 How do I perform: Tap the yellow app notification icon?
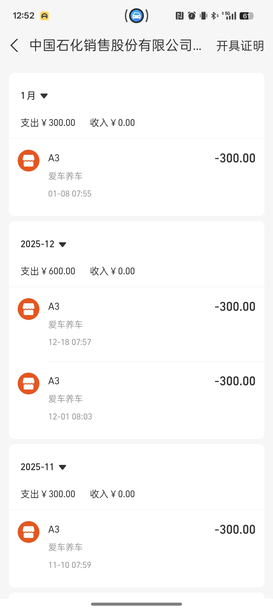click(x=44, y=16)
